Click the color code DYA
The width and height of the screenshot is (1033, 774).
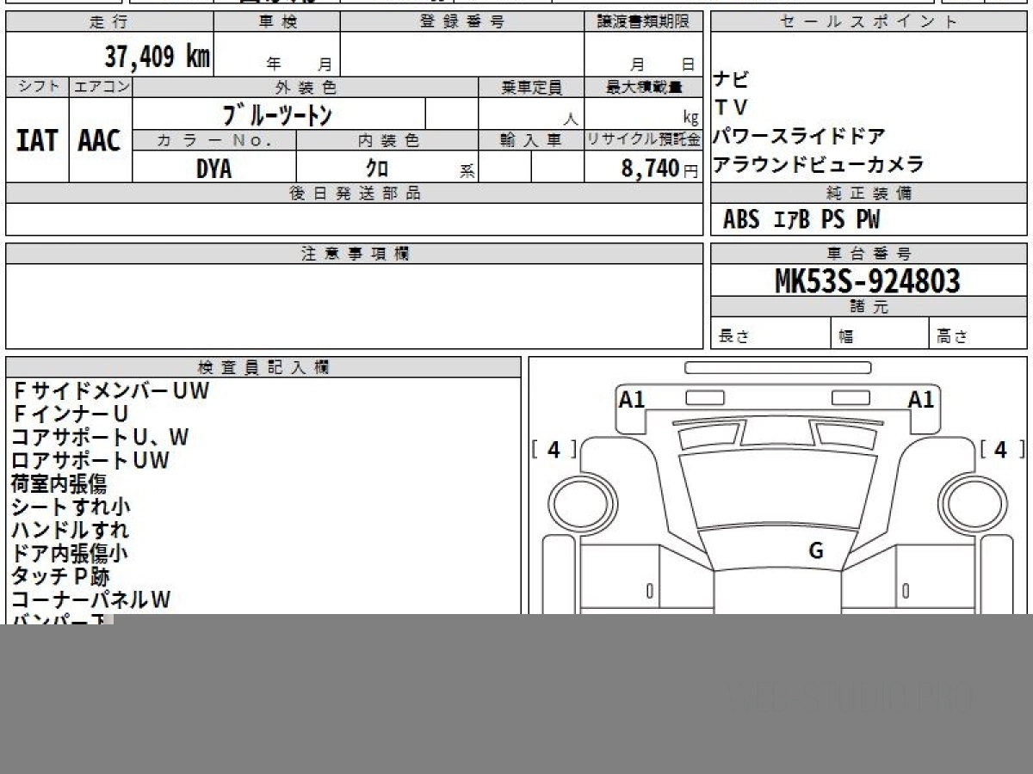tap(214, 169)
